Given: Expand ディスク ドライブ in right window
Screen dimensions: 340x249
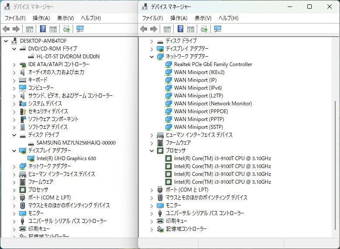Looking at the screenshot, I should (x=152, y=41).
